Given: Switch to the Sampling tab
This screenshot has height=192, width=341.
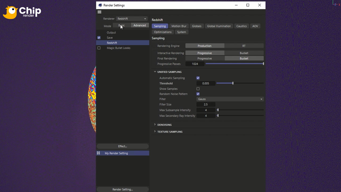Looking at the screenshot, I should 160,26.
